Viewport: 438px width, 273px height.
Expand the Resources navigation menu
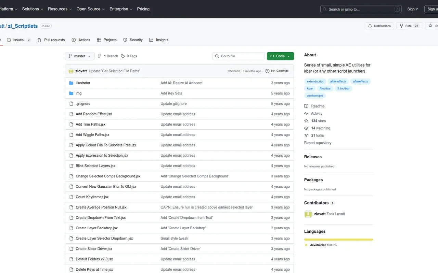click(60, 9)
